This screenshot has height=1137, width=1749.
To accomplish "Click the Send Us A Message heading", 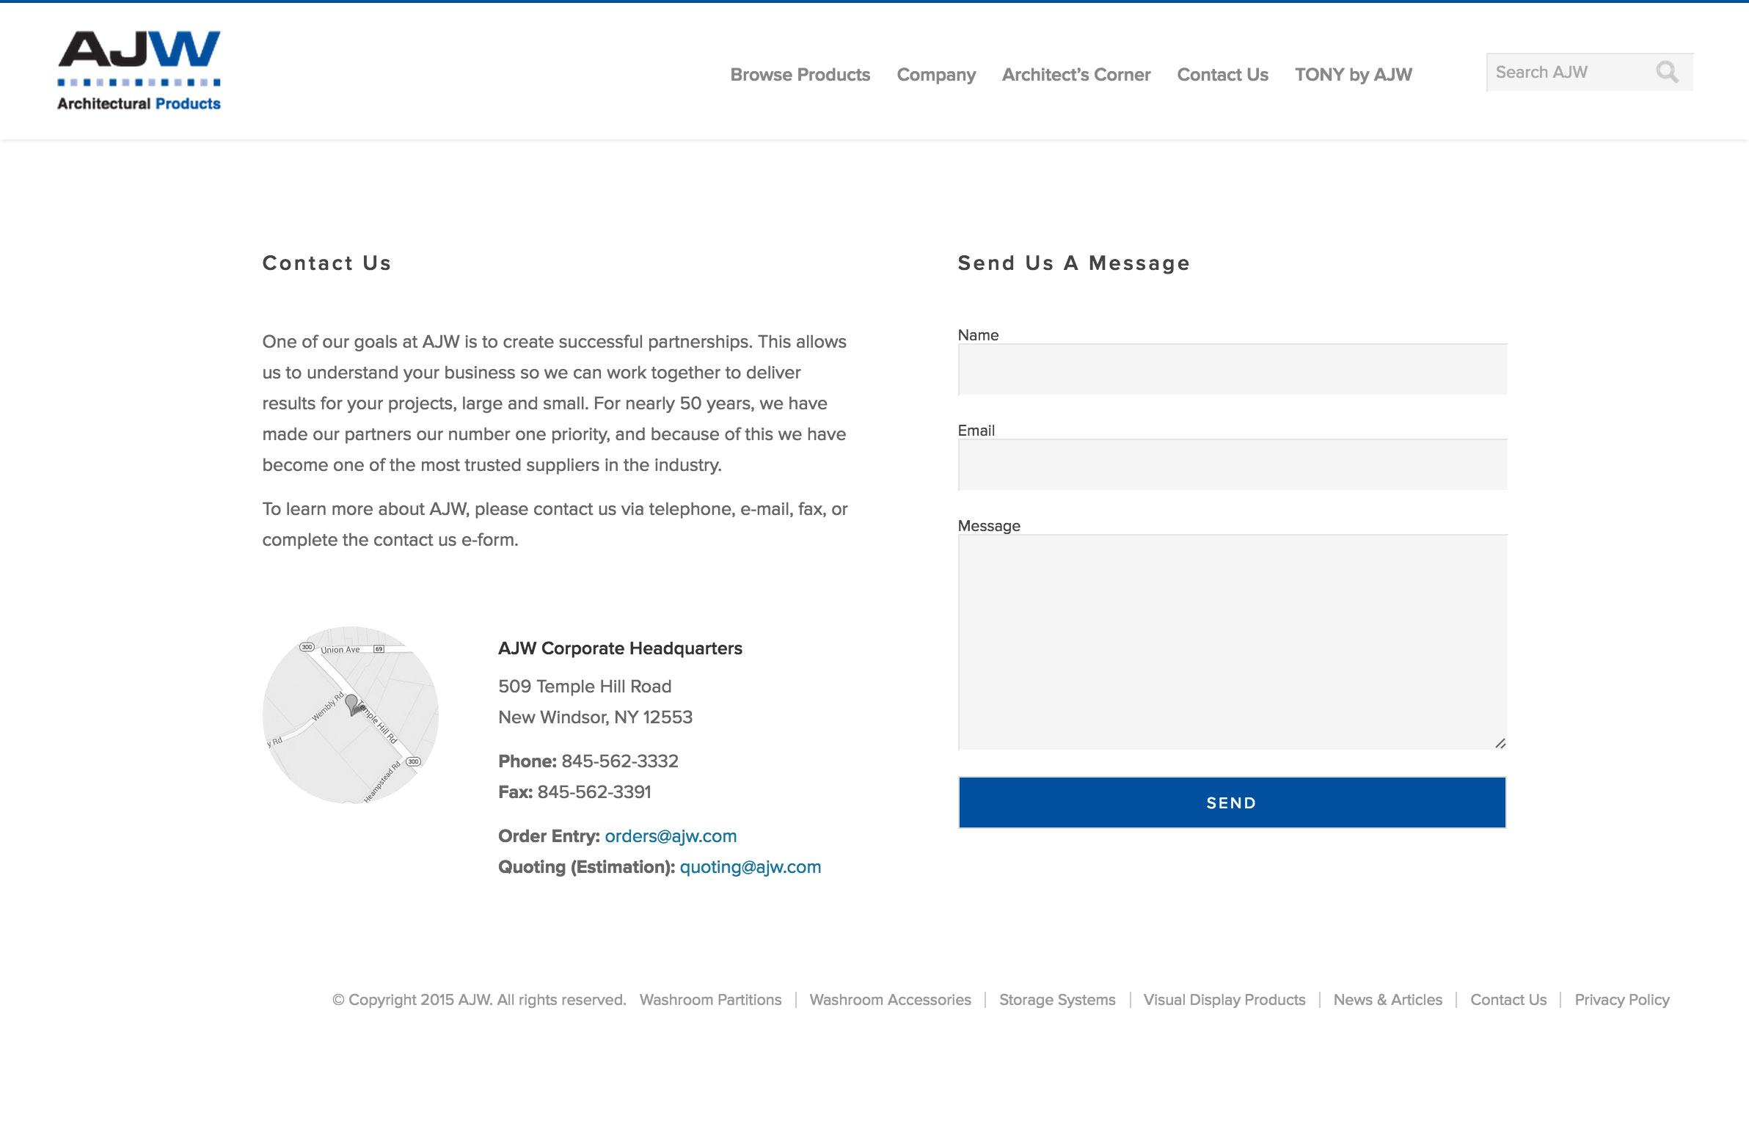I will 1073,263.
